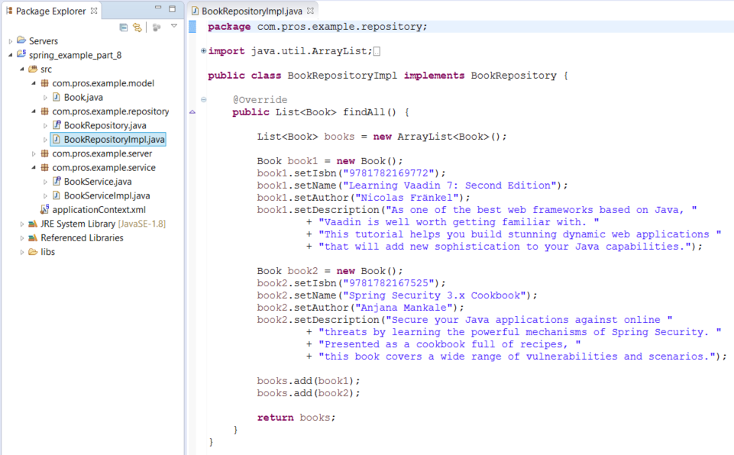Collapse the com.pros.example.service package
This screenshot has height=455, width=734.
[34, 168]
